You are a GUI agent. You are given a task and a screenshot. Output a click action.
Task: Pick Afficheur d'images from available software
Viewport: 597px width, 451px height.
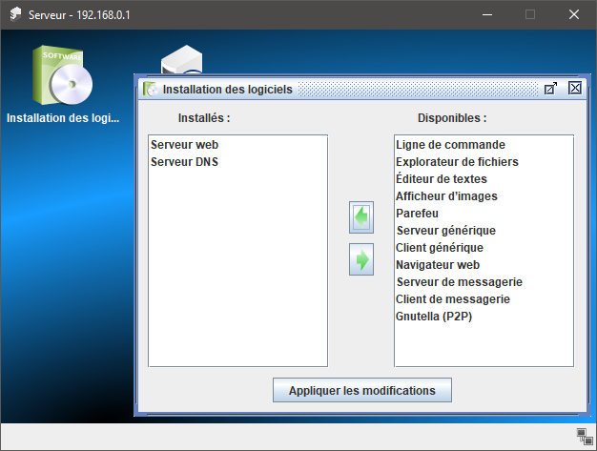pyautogui.click(x=446, y=196)
